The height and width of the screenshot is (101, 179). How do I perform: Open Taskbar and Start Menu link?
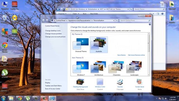point(53,86)
